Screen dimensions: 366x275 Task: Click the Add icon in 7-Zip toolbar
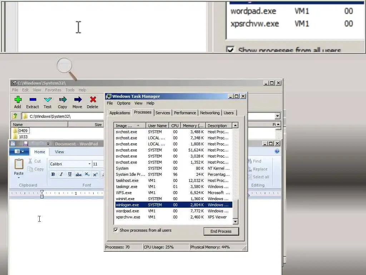(18, 100)
